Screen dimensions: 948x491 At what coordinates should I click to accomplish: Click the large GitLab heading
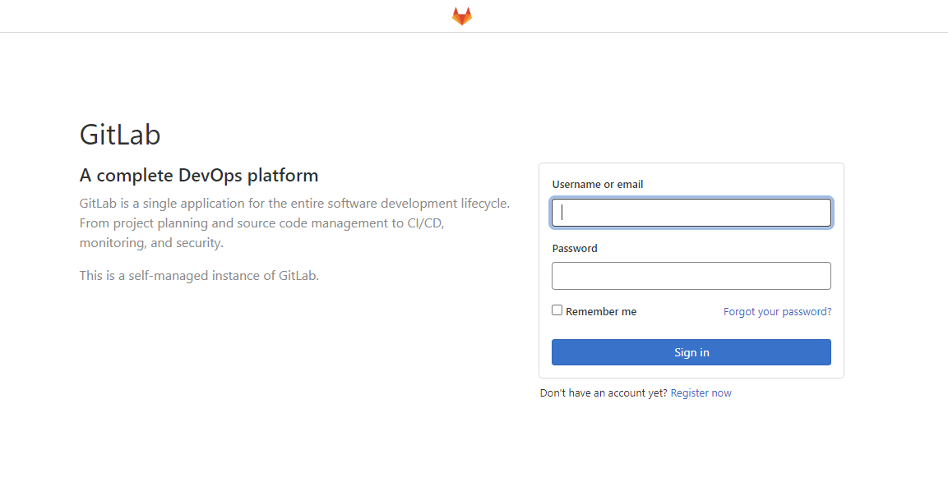[120, 134]
